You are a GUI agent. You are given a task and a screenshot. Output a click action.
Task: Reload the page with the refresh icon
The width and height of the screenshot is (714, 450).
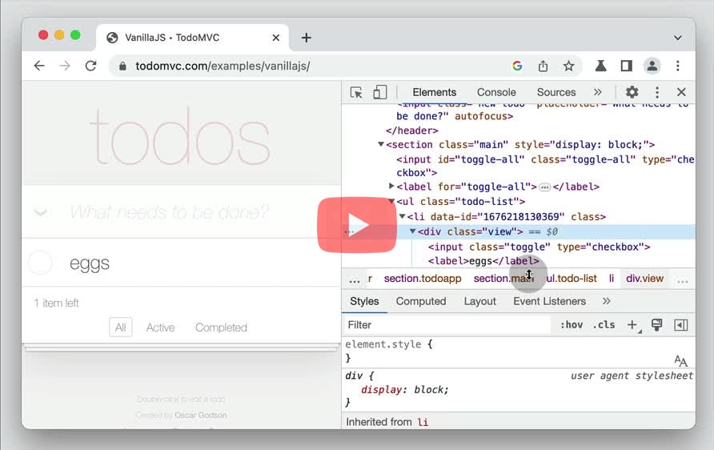tap(90, 66)
